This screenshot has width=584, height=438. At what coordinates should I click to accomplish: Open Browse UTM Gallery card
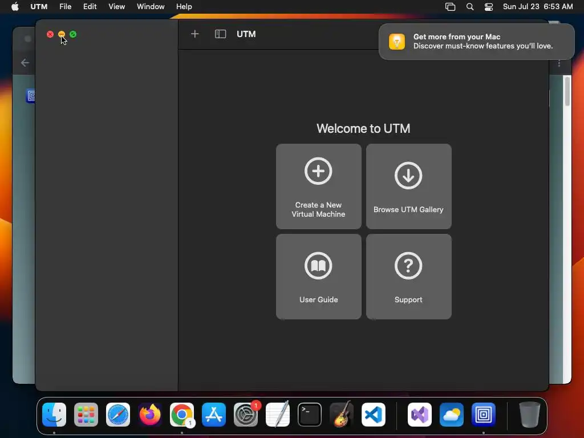pyautogui.click(x=408, y=186)
